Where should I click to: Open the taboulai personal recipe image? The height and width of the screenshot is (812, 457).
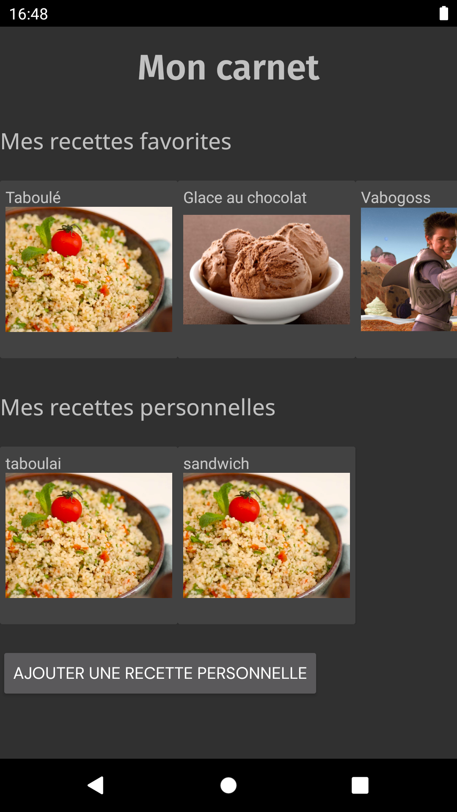tap(89, 535)
